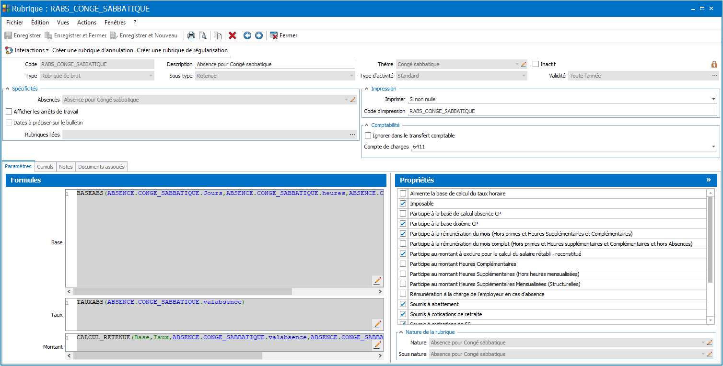
Task: Click the ellipsis button for Validité
Action: click(715, 76)
